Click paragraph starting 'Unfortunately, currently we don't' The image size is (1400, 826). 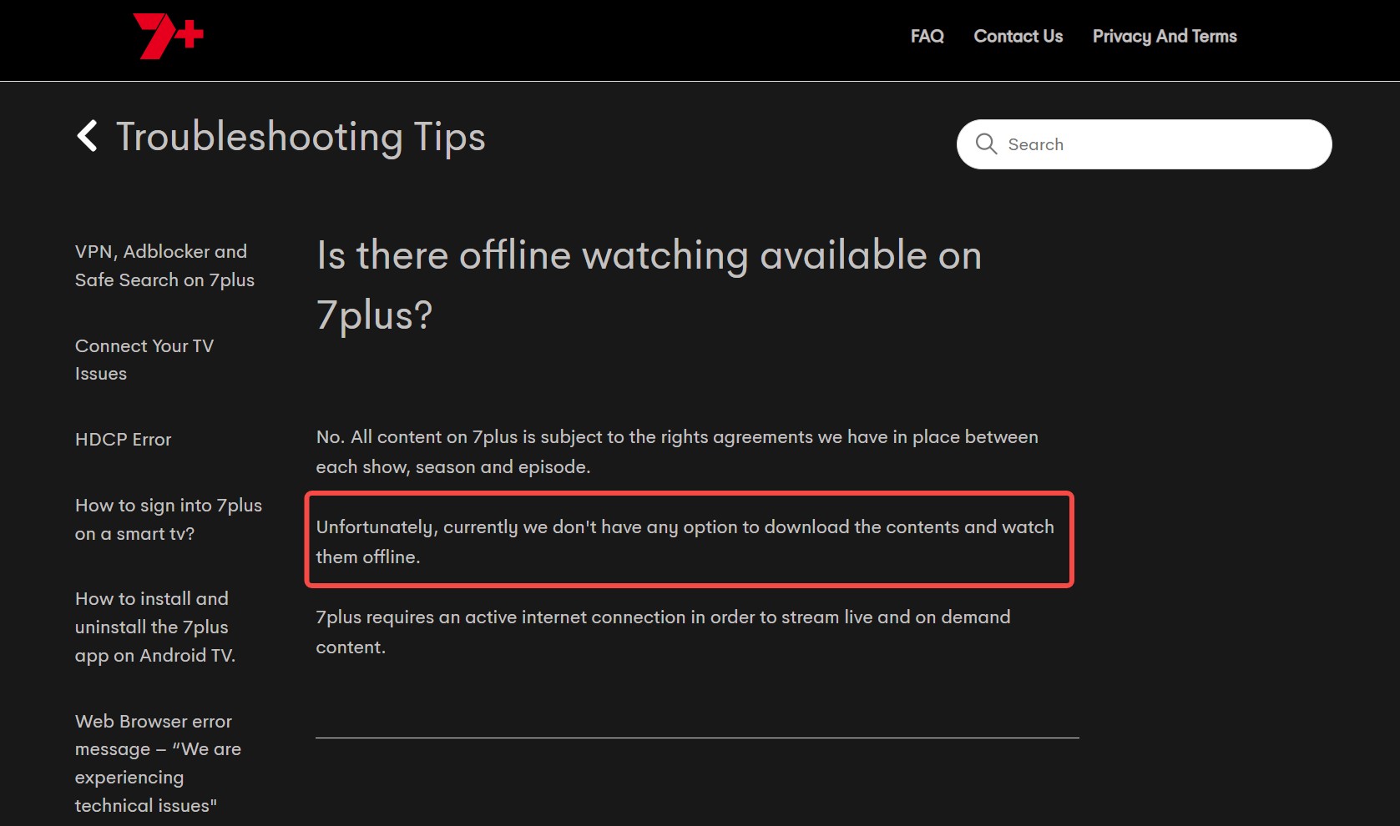[685, 541]
